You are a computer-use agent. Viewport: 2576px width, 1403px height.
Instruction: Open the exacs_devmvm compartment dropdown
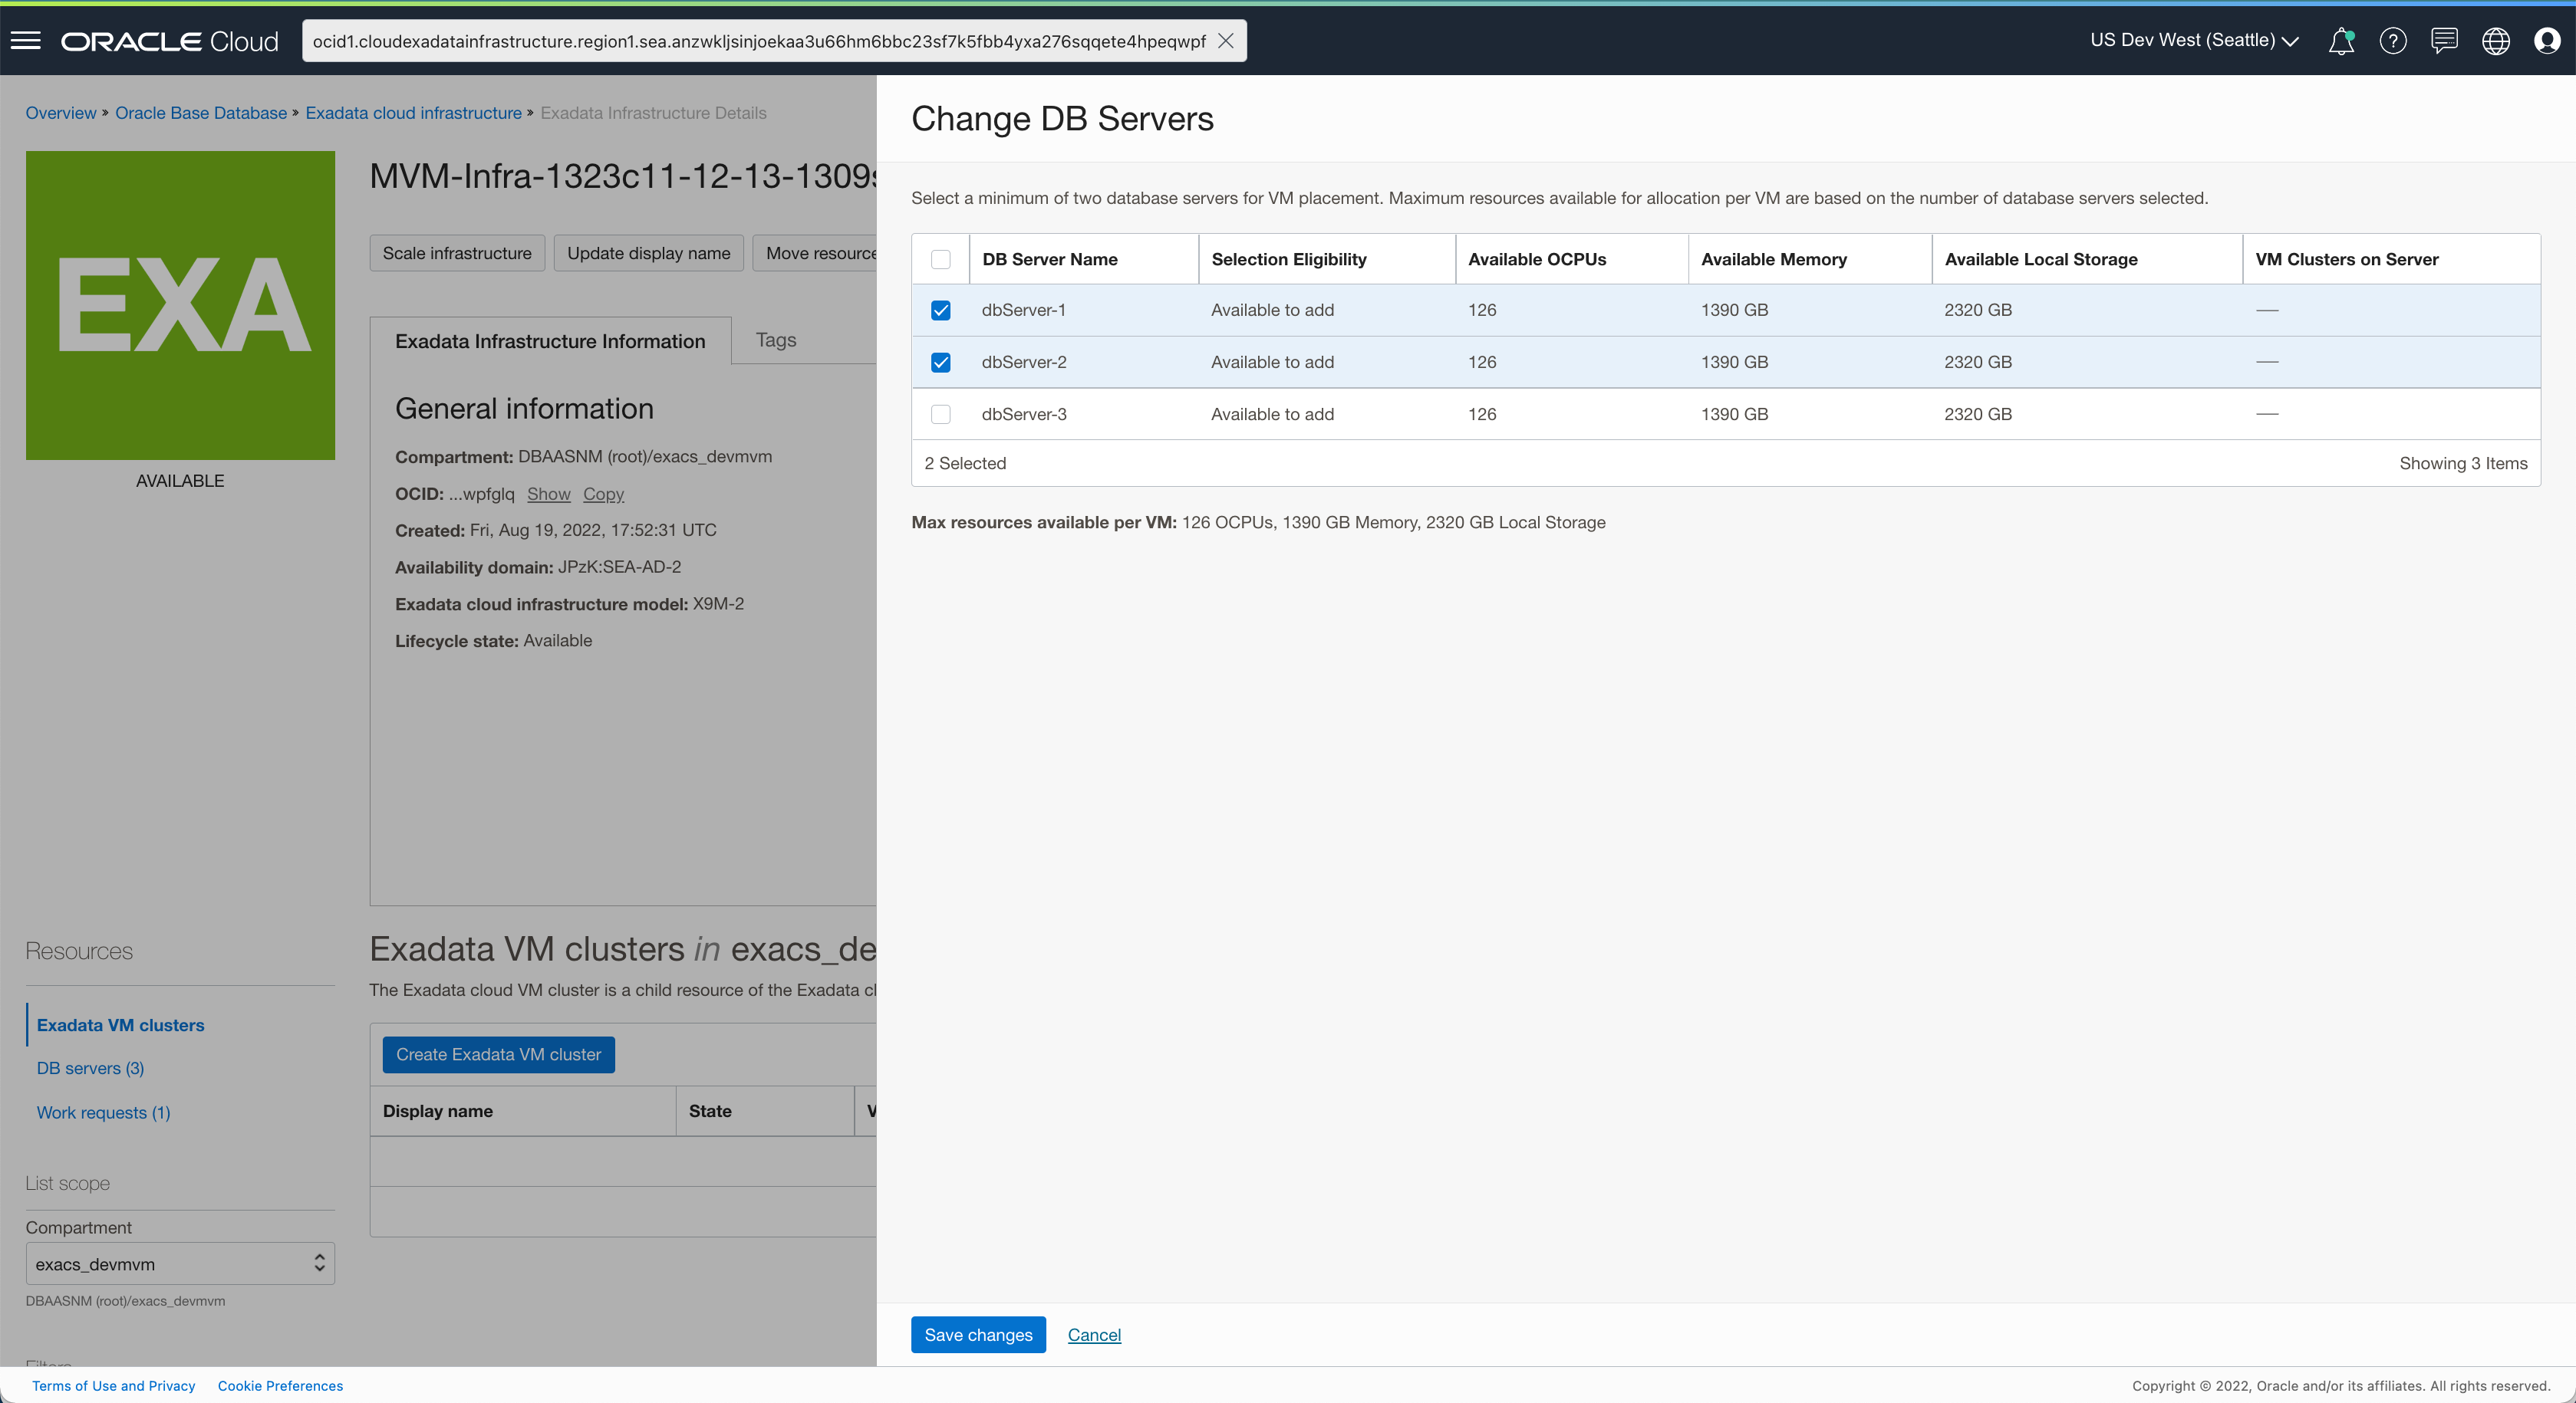(x=180, y=1263)
